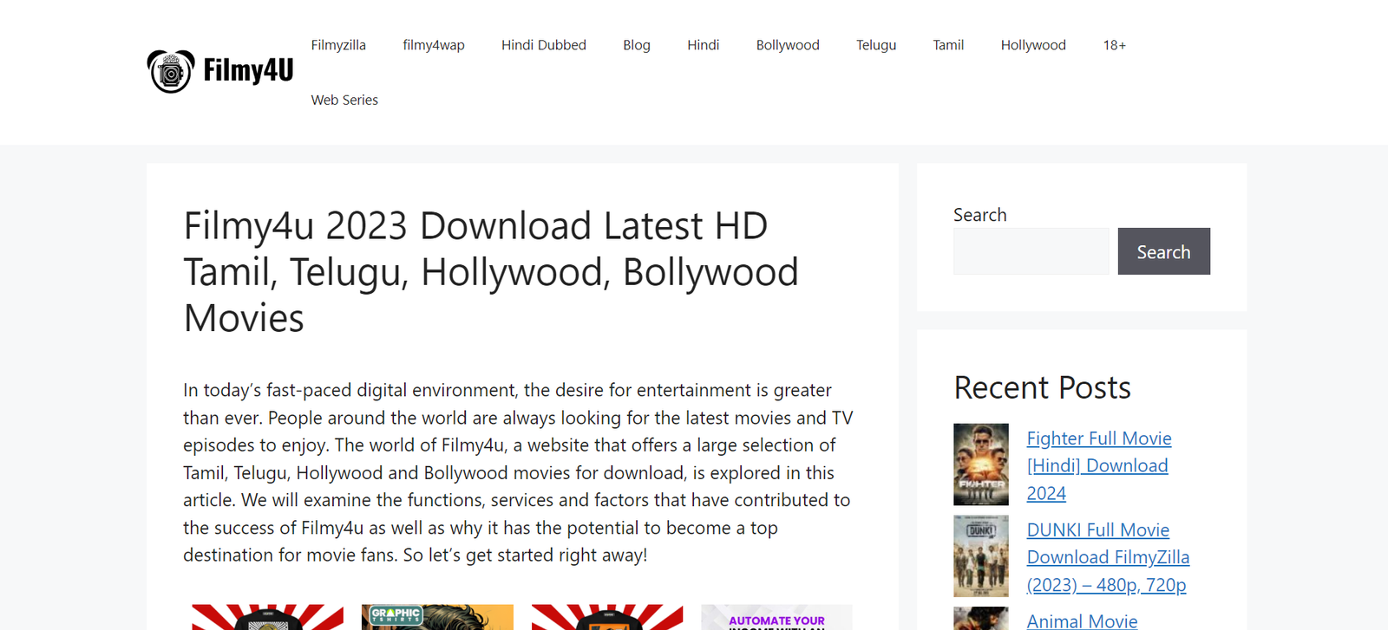
Task: Open the filmy4wap menu item
Action: pos(434,45)
